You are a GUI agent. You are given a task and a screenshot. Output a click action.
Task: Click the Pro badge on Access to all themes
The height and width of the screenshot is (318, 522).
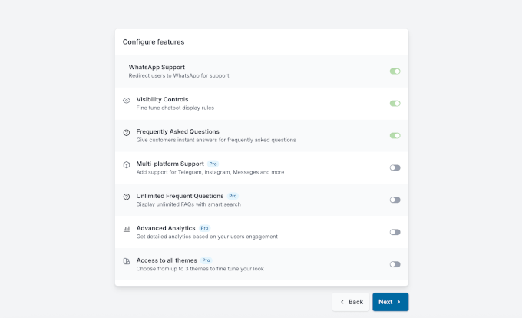coord(206,260)
